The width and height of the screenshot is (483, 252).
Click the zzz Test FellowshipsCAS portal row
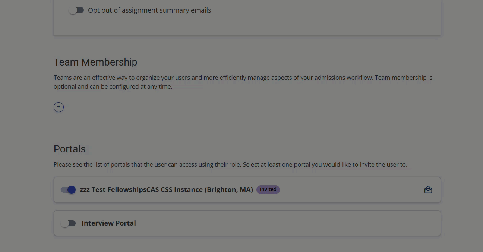(247, 190)
